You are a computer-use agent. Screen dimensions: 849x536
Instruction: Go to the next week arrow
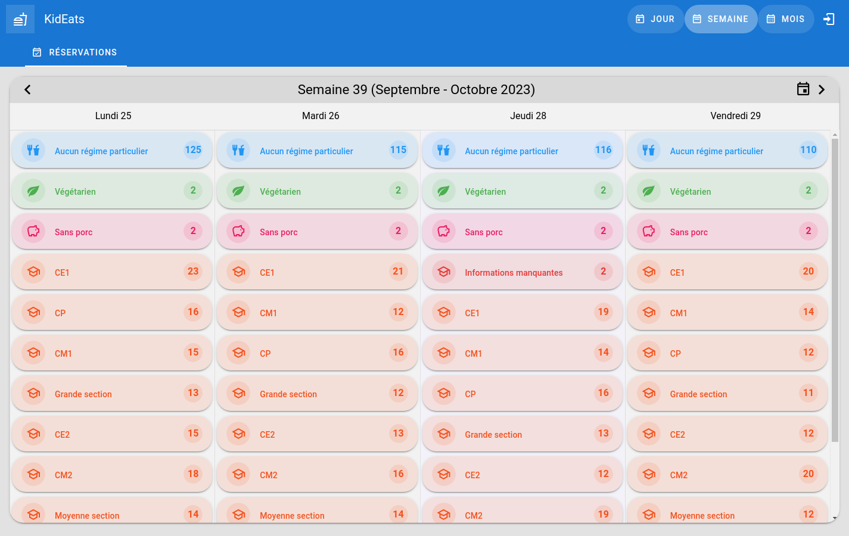click(822, 89)
